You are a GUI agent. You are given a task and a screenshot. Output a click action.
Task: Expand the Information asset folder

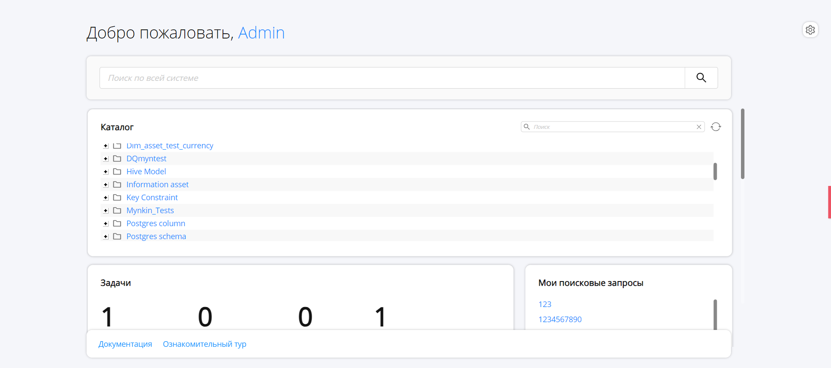[106, 185]
